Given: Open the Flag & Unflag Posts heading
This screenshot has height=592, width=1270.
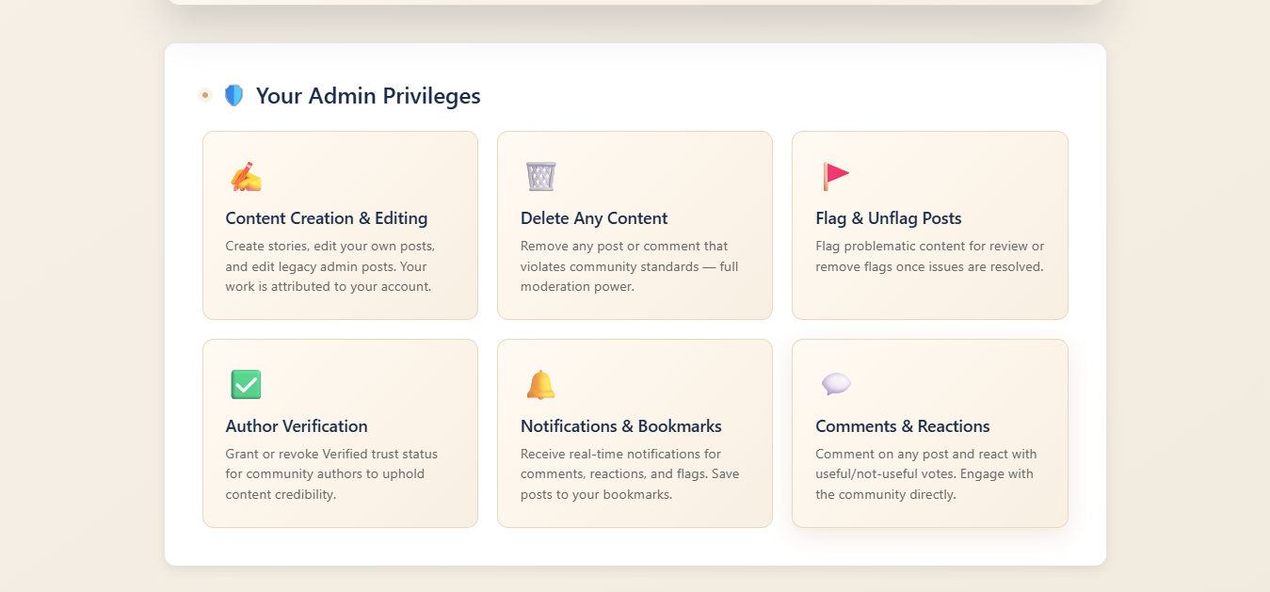Looking at the screenshot, I should click(888, 218).
